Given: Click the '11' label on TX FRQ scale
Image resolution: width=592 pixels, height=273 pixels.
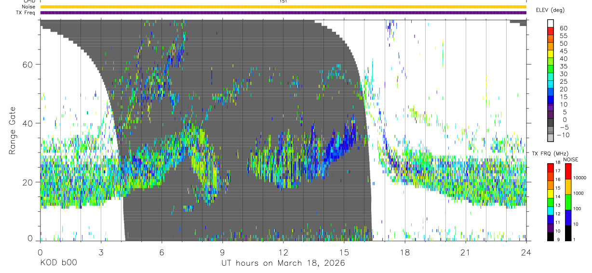Looking at the screenshot, I should coord(558,223).
